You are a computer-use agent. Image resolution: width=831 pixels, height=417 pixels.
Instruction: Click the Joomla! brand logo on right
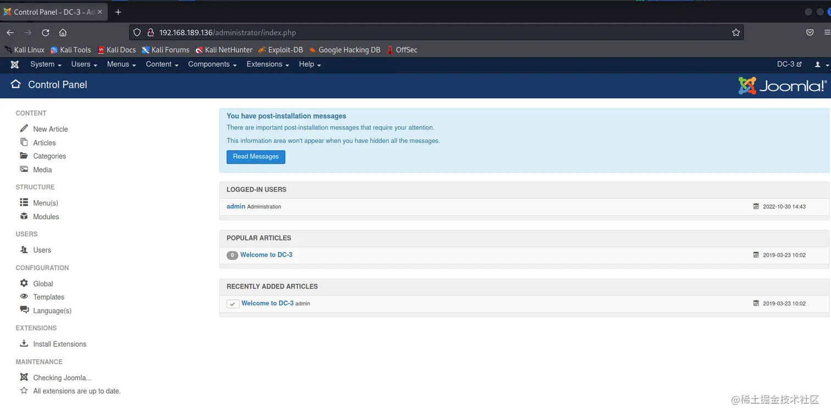782,85
